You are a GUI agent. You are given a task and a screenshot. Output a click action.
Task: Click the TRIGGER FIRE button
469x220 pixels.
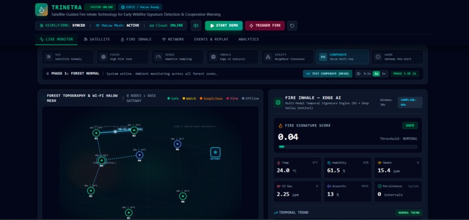(x=265, y=26)
